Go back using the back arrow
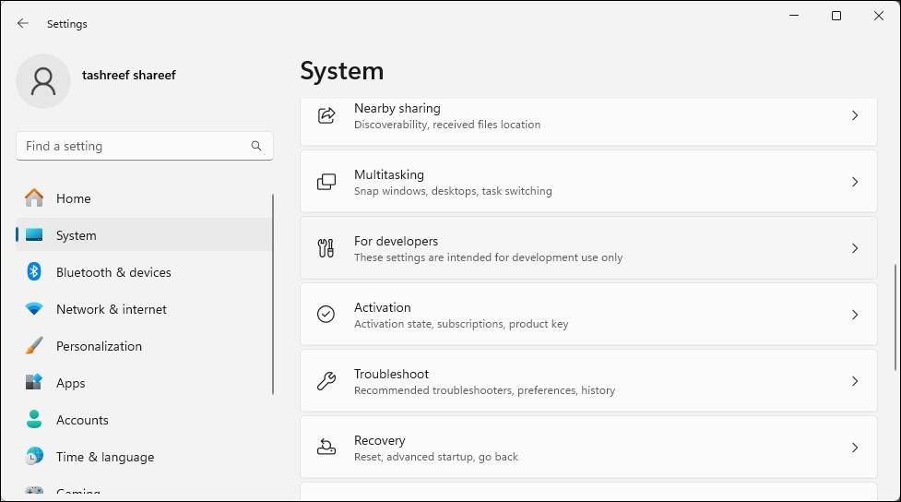This screenshot has height=502, width=901. [x=23, y=23]
